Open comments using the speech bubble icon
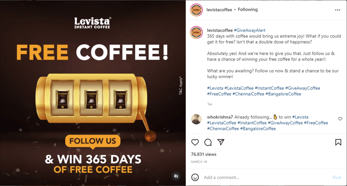The height and width of the screenshot is (186, 347). [208, 142]
